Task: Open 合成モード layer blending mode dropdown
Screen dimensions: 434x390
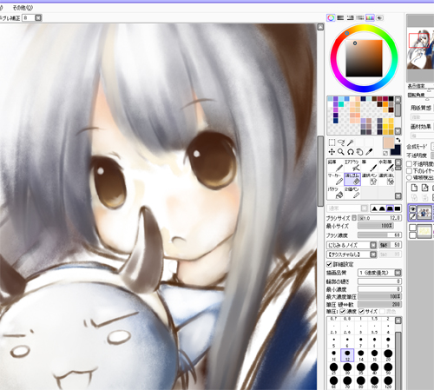Action: [x=432, y=147]
